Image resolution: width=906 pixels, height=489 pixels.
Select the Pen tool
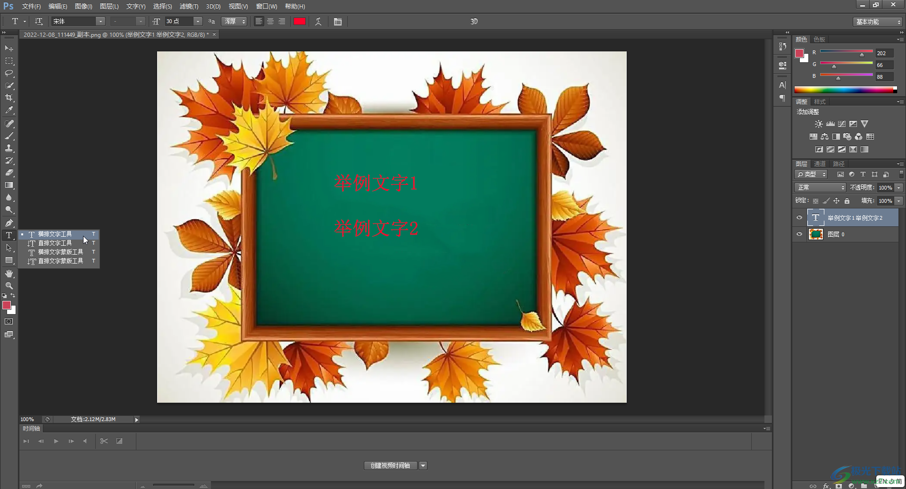[x=9, y=223]
